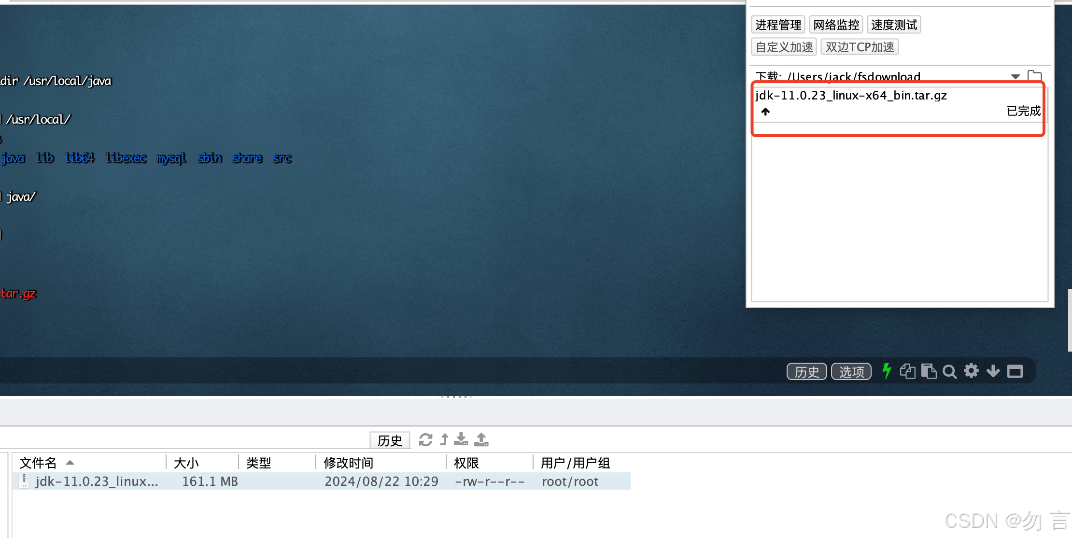Viewport: 1072px width, 538px height.
Task: Click the root/root owner cell
Action: tap(570, 481)
